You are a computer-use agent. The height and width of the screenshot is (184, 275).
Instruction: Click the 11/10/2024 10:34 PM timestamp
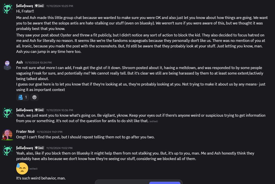[38, 63]
